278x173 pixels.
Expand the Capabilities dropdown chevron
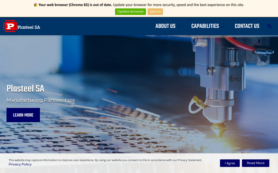(222, 27)
